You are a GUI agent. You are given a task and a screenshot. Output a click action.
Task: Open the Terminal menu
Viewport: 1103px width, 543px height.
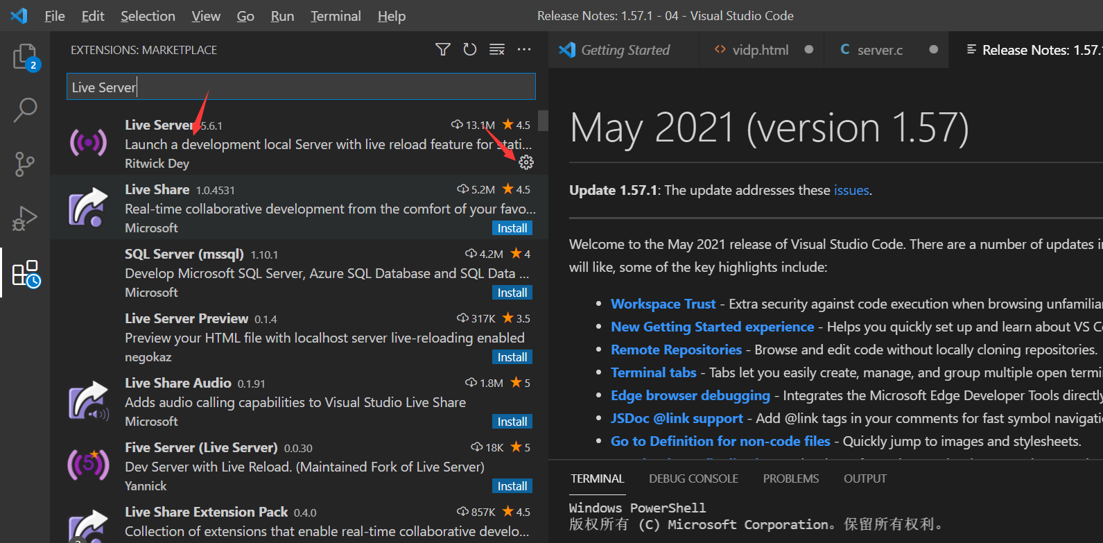pos(336,16)
